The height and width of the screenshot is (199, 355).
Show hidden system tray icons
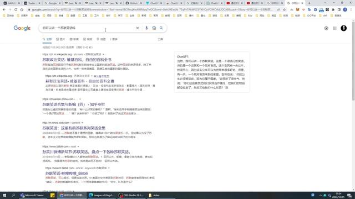pyautogui.click(x=321, y=195)
